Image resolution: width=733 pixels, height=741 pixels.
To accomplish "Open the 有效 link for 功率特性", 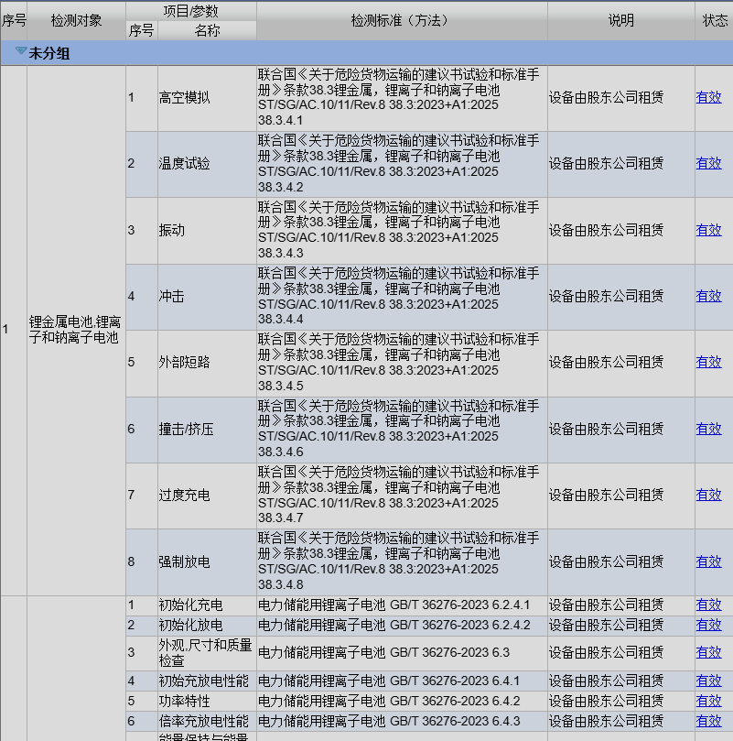I will (x=708, y=701).
